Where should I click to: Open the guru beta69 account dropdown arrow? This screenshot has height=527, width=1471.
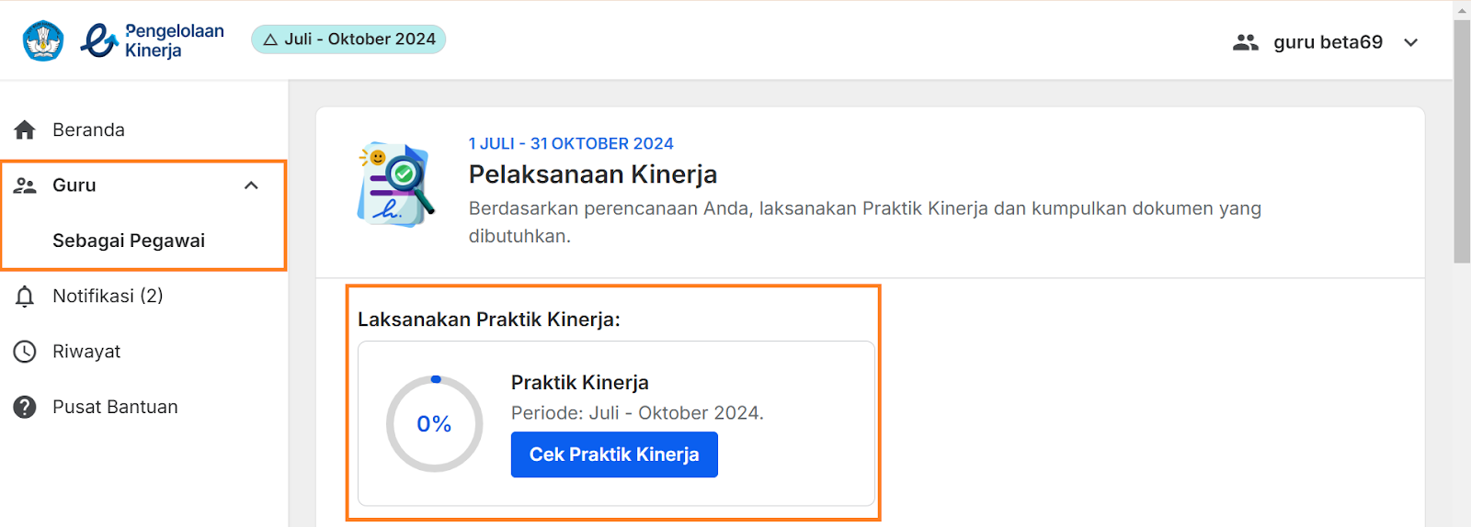[1411, 42]
